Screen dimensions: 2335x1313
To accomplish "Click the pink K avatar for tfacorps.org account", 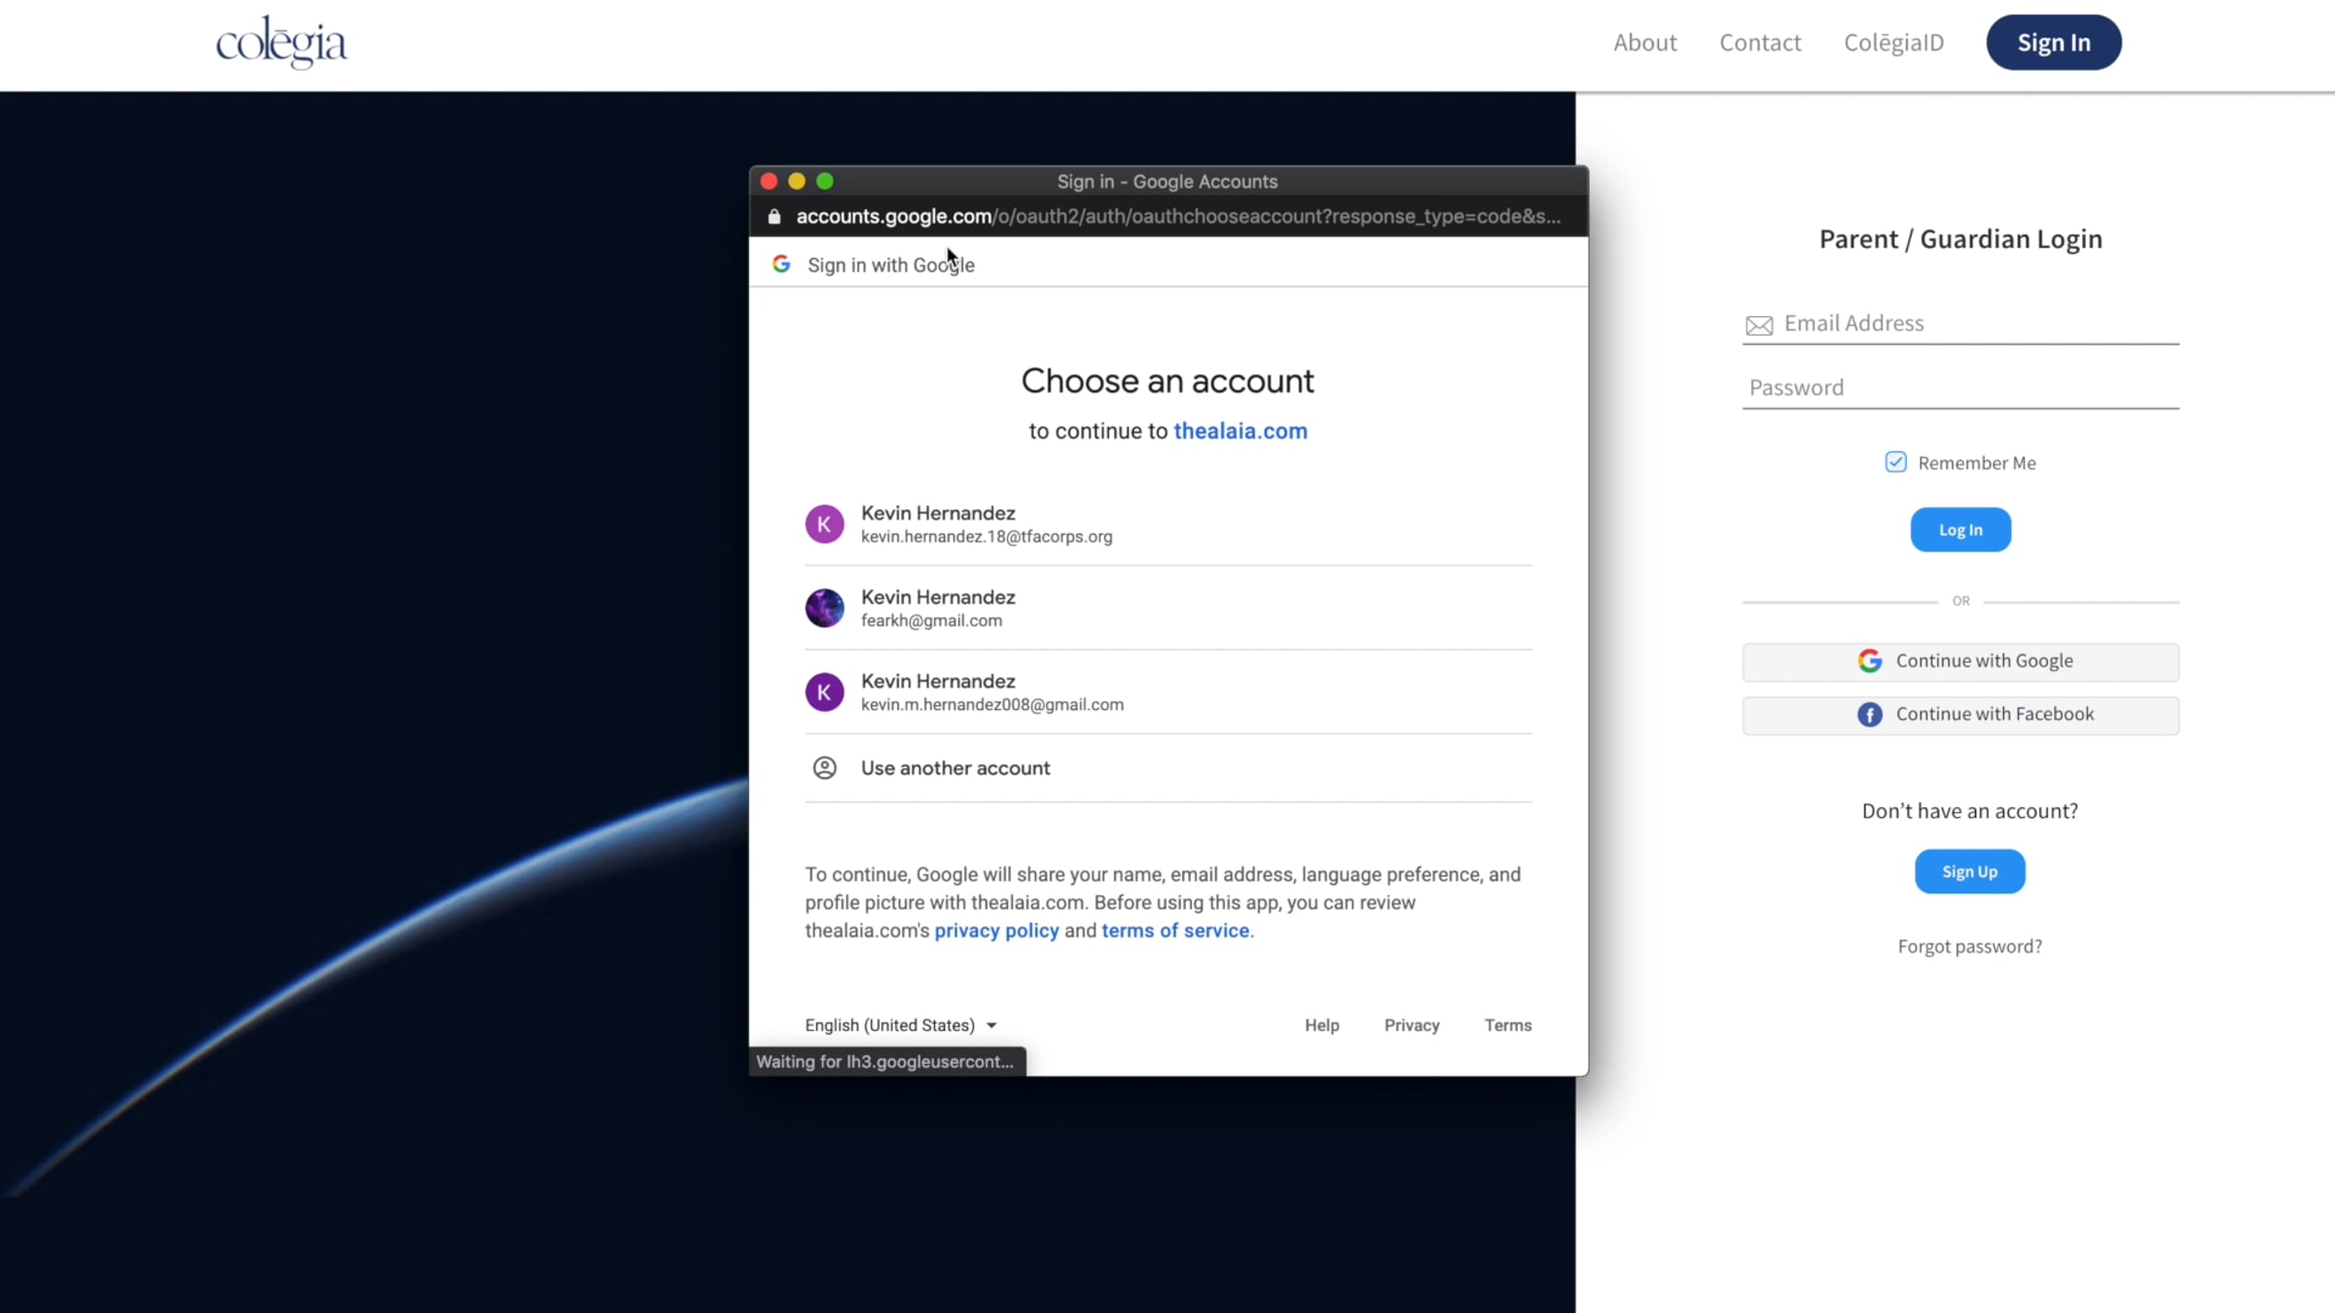I will [824, 524].
